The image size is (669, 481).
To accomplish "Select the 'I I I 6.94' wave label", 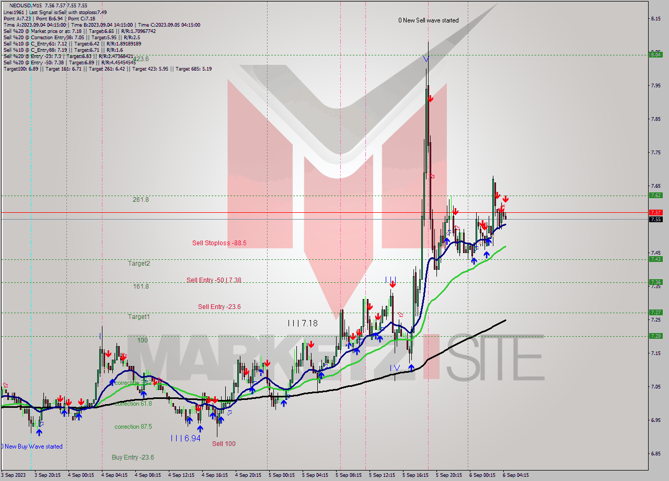I will [186, 438].
